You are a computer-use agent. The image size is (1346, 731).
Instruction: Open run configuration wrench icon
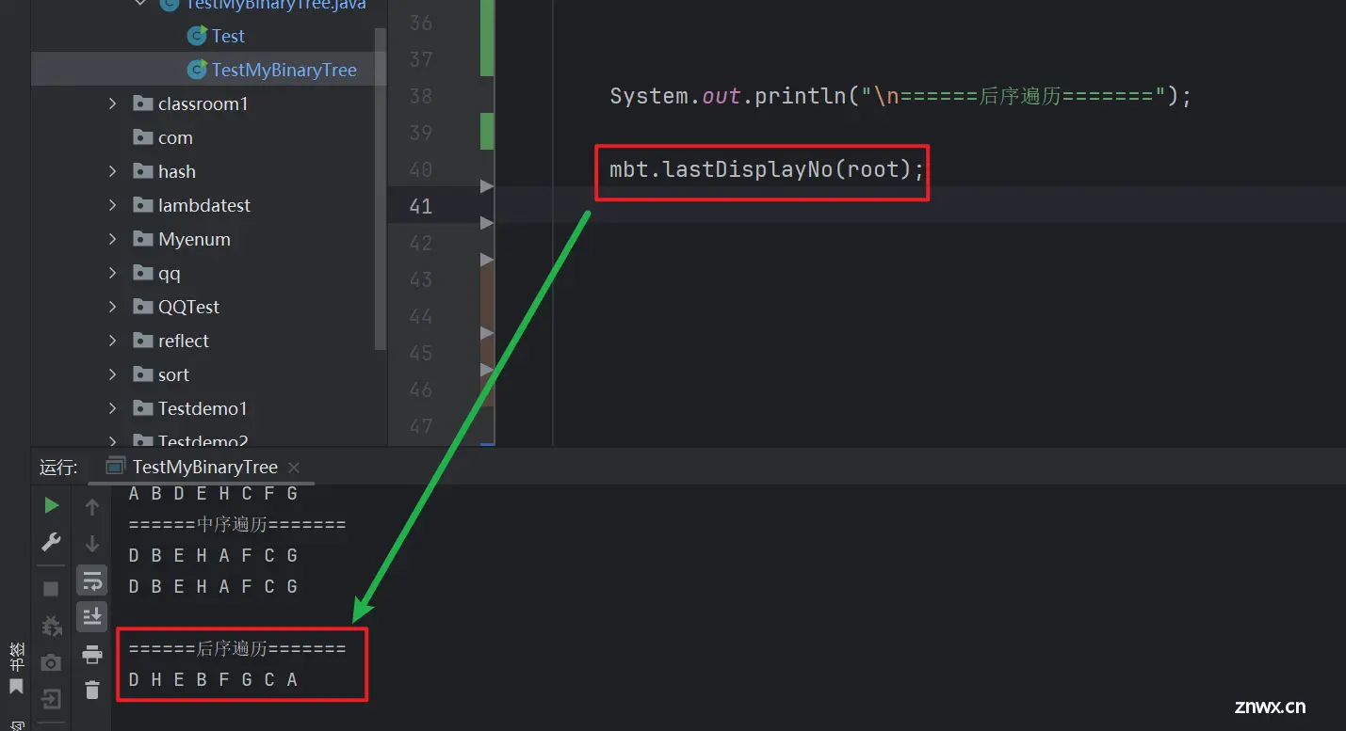[52, 543]
